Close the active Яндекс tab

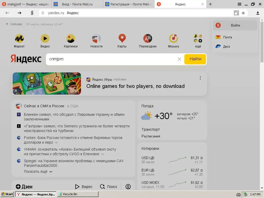[203, 4]
